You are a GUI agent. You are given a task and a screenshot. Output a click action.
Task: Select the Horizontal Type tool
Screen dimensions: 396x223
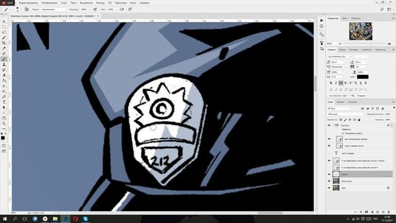4,102
